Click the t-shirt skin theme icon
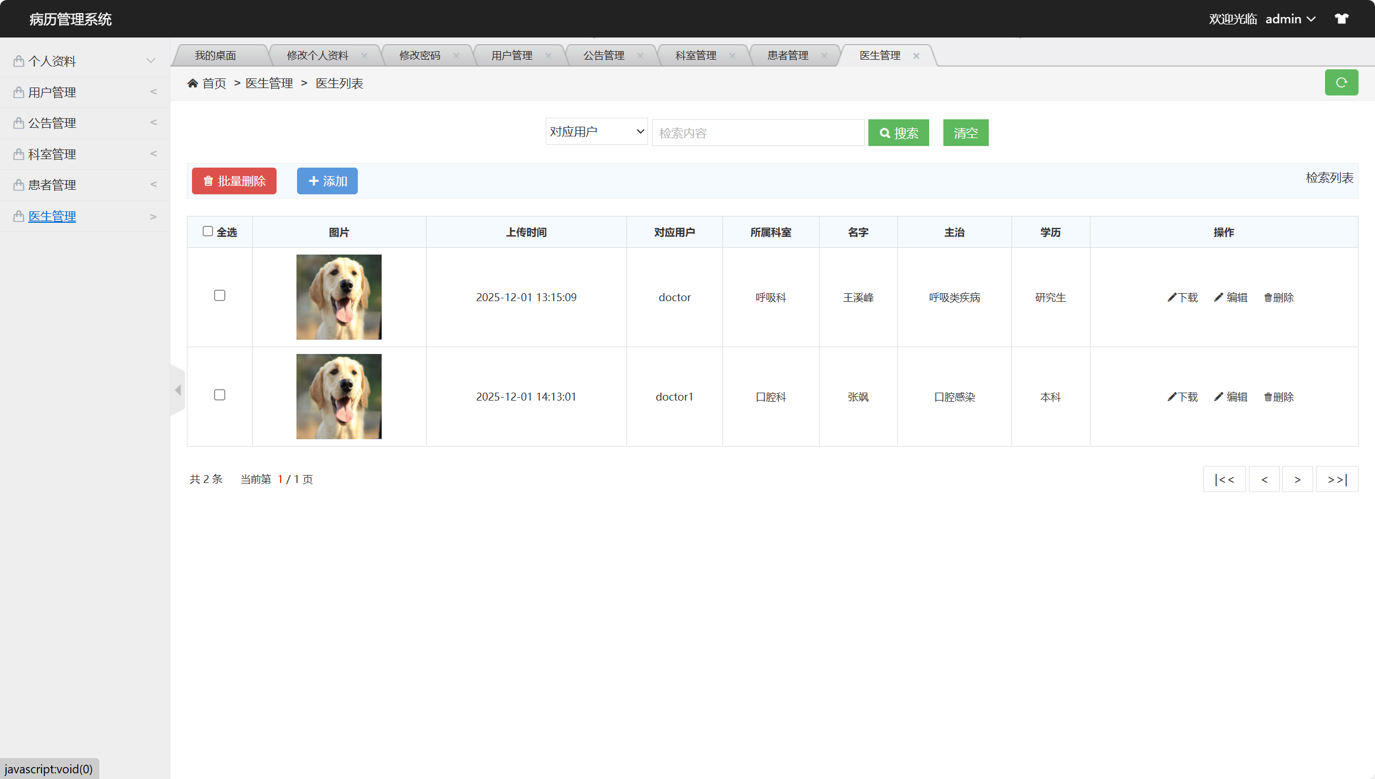Viewport: 1375px width, 779px height. (1341, 19)
